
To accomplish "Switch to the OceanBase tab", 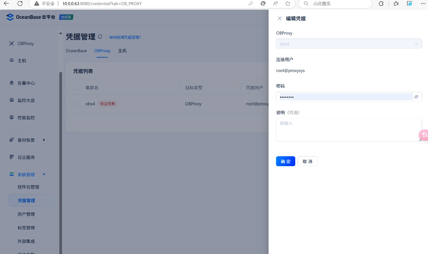I will pyautogui.click(x=76, y=51).
